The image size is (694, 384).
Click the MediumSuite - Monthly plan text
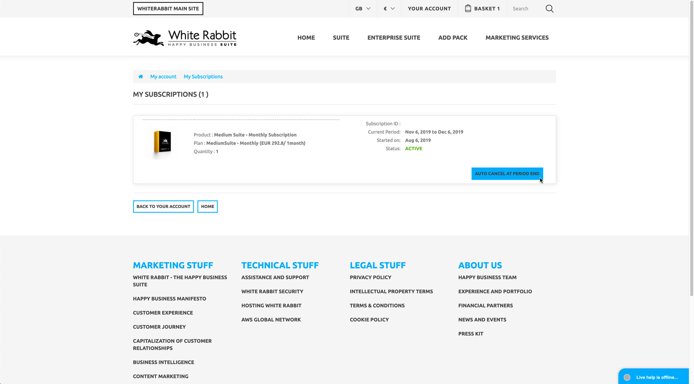[256, 143]
